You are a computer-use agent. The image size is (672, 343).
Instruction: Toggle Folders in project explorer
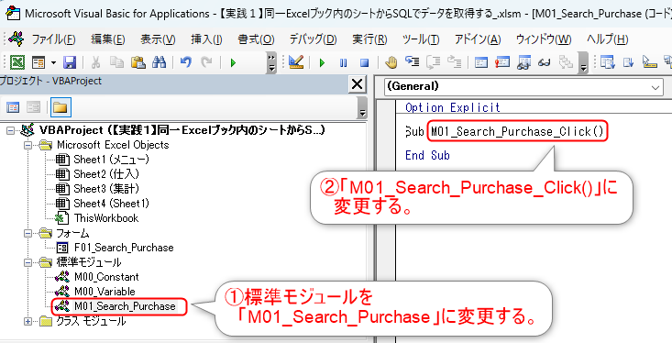pos(61,107)
